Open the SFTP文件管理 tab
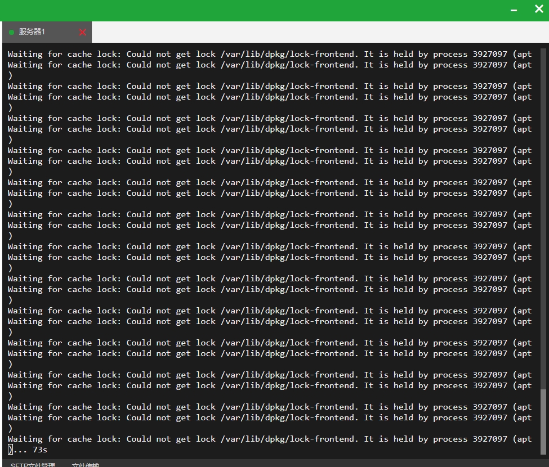This screenshot has width=549, height=467. point(33,465)
